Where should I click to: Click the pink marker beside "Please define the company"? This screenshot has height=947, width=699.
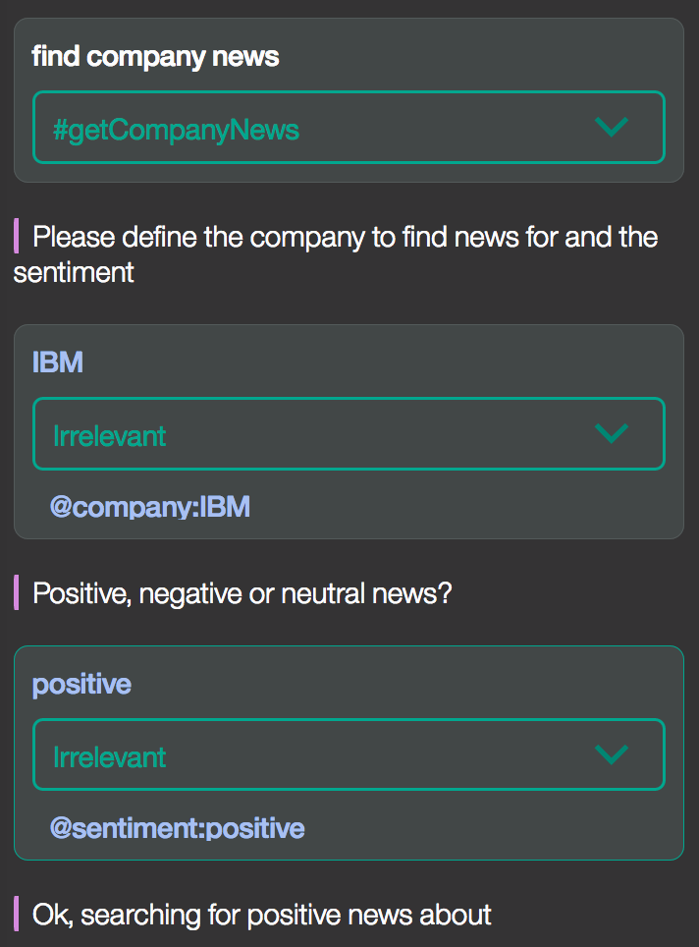pyautogui.click(x=17, y=236)
